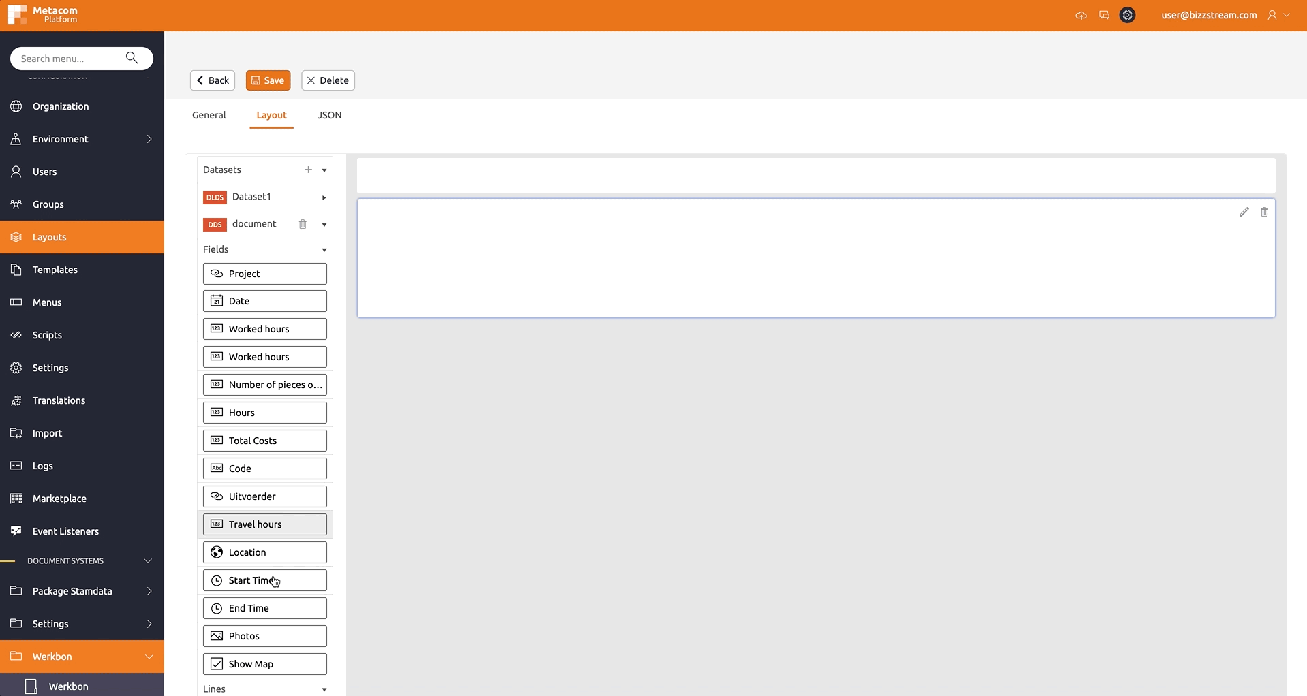Click the user@bizzstream.com account label
The height and width of the screenshot is (696, 1307).
pos(1209,15)
